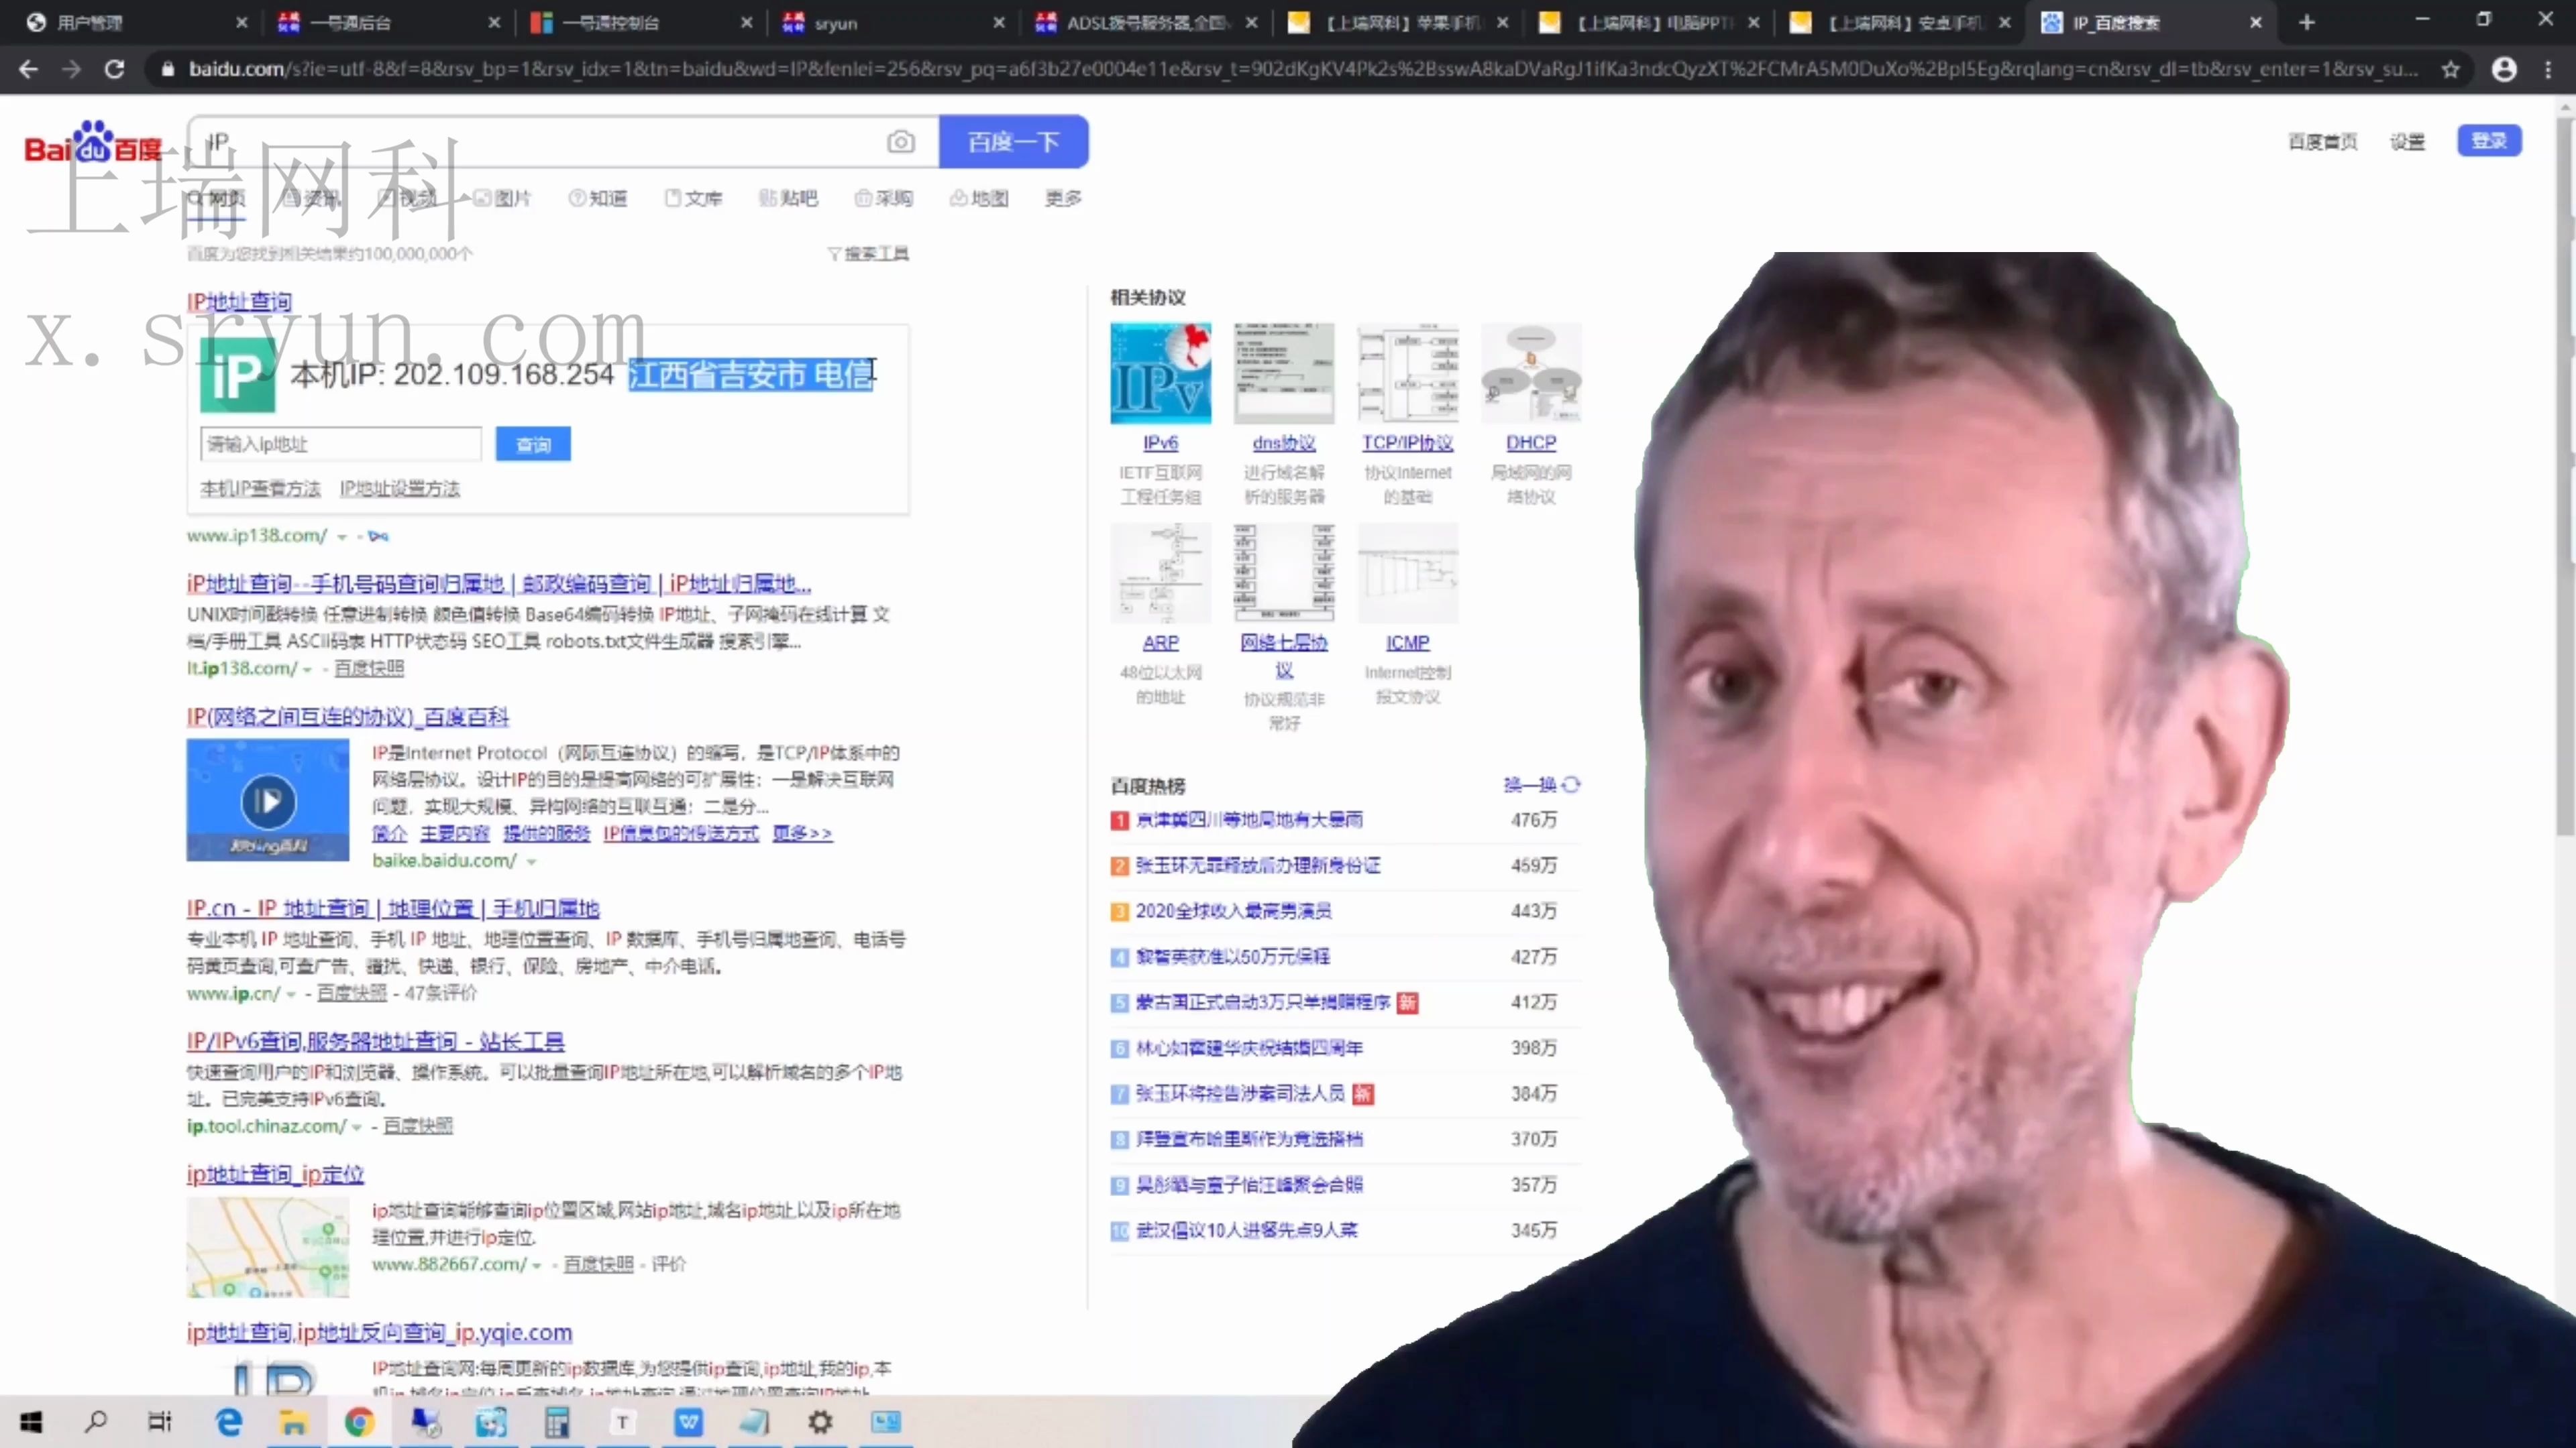This screenshot has height=1448, width=2576.
Task: Reload the Baidu page
Action: click(x=114, y=69)
